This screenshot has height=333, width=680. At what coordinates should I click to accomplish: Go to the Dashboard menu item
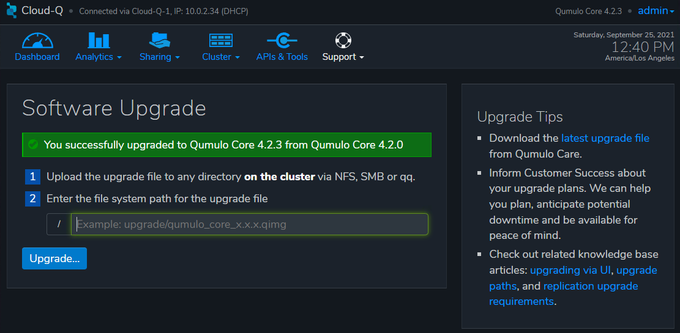click(x=37, y=57)
